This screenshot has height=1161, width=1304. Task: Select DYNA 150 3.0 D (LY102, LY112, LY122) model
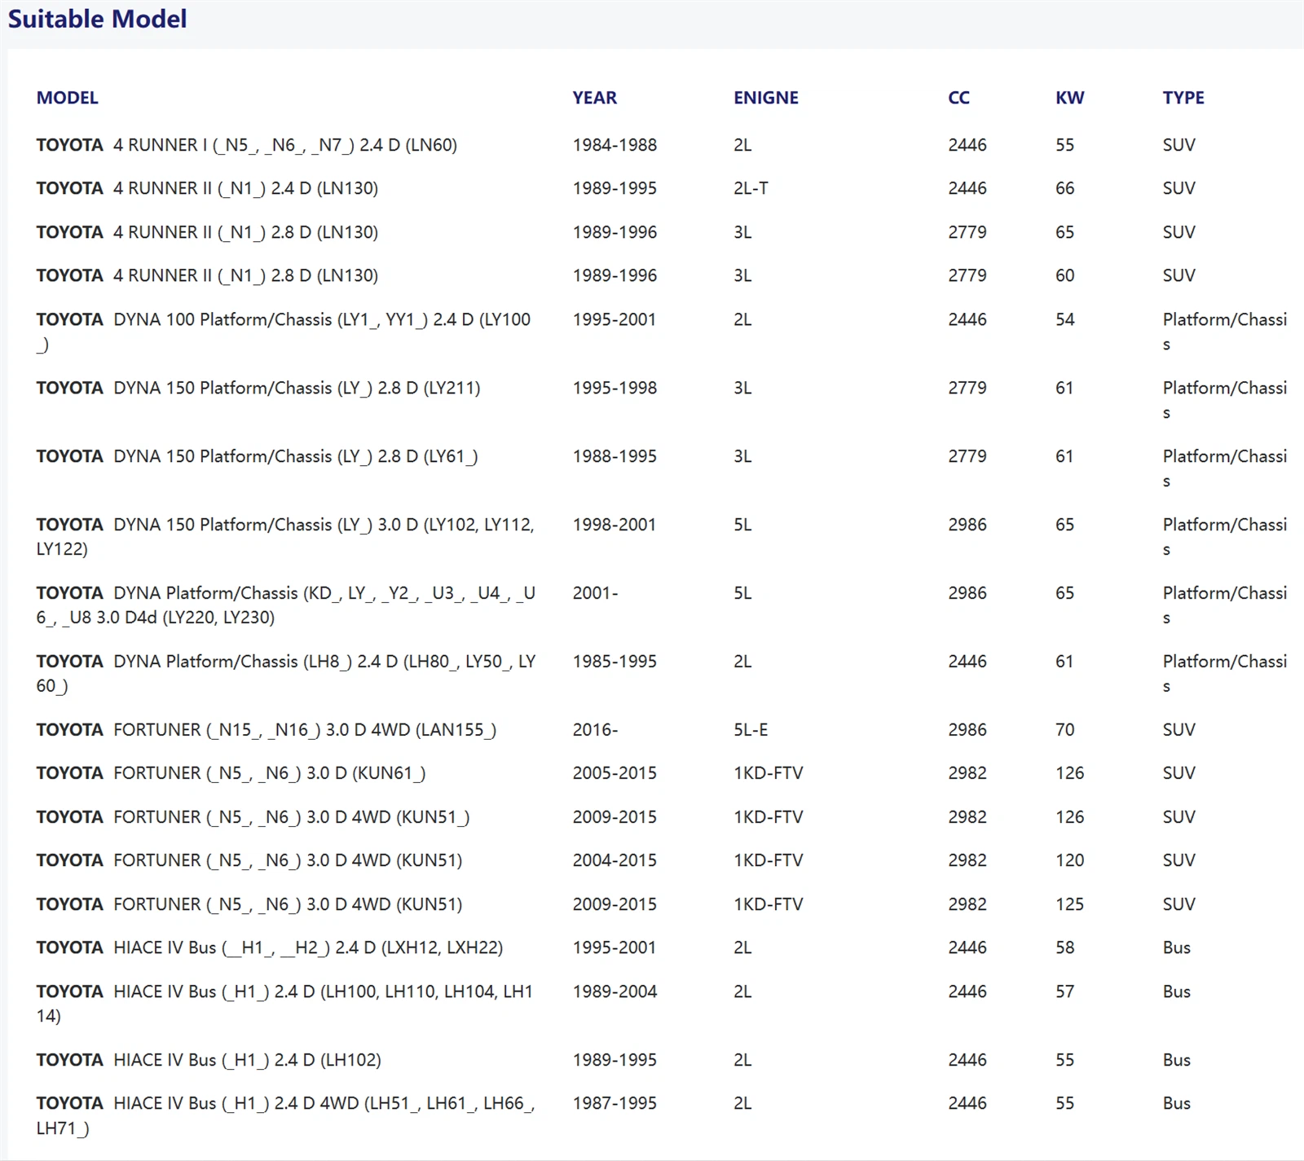click(285, 537)
